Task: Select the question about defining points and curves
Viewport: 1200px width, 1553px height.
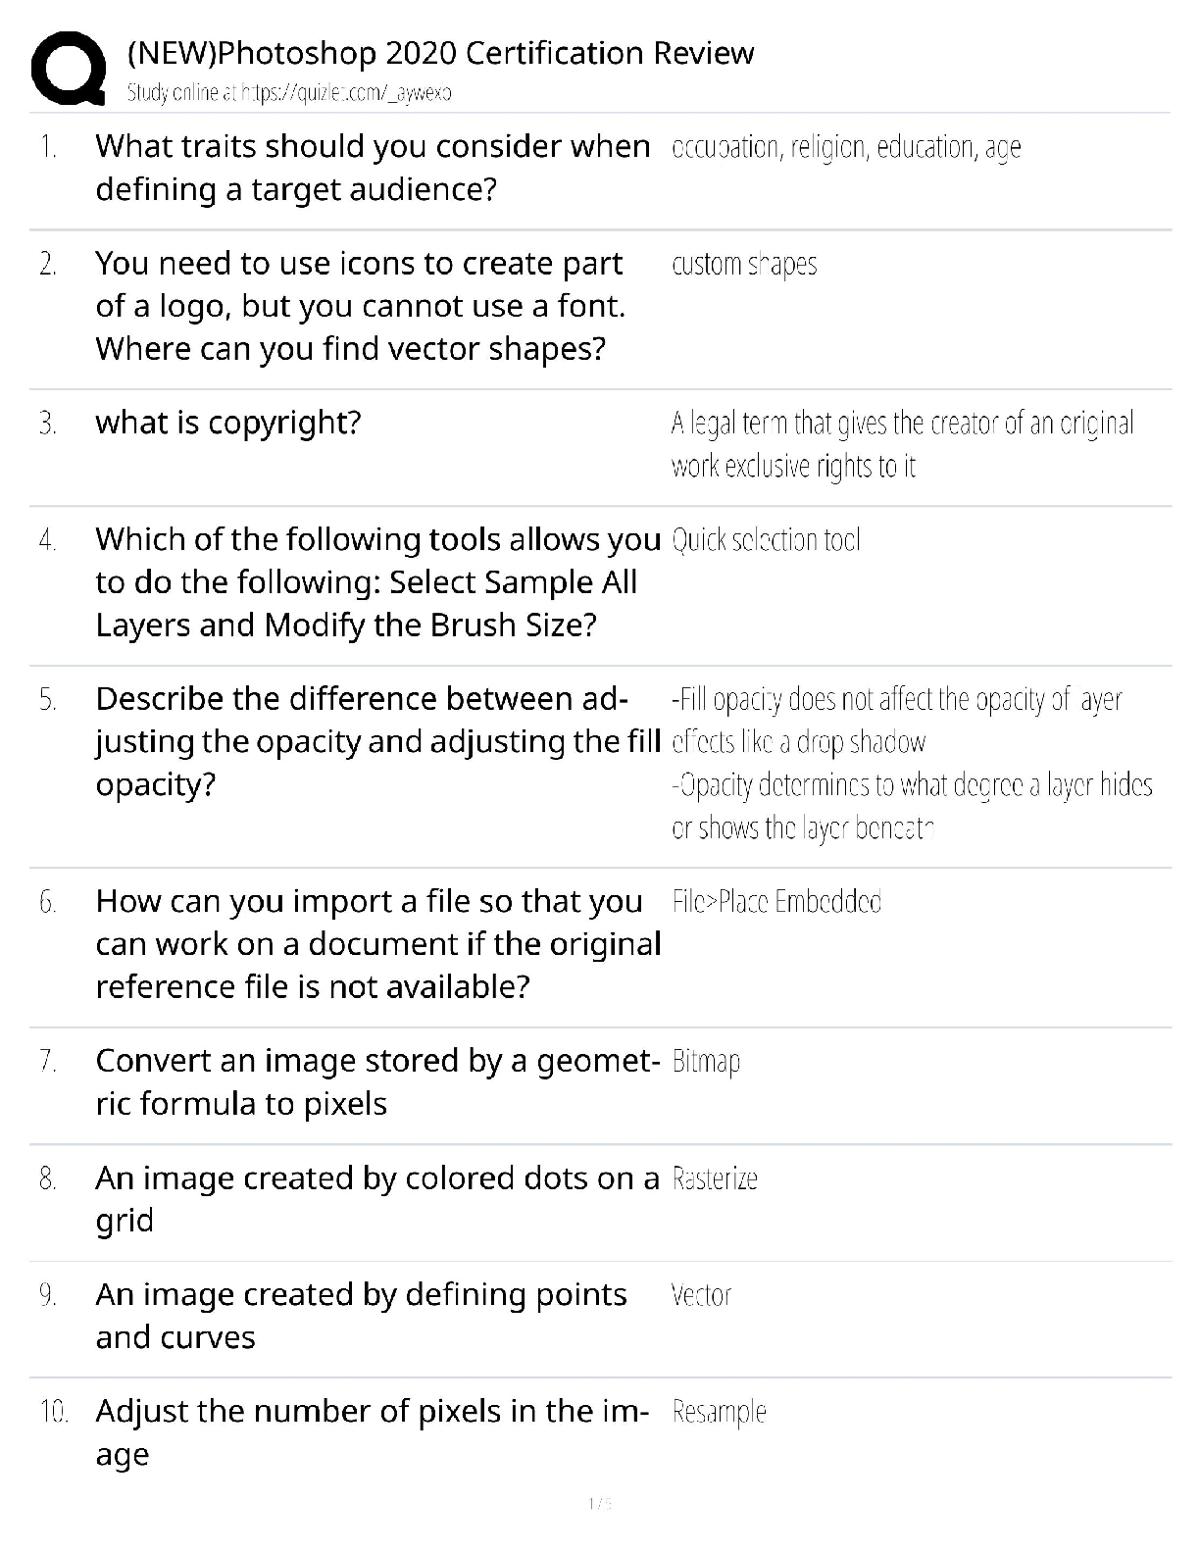Action: click(x=361, y=1316)
